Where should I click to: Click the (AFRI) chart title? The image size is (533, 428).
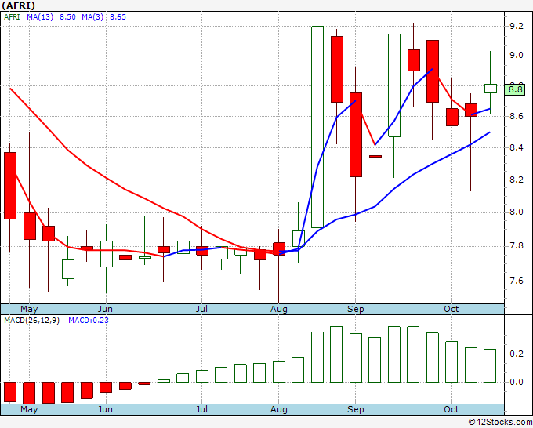tap(18, 5)
